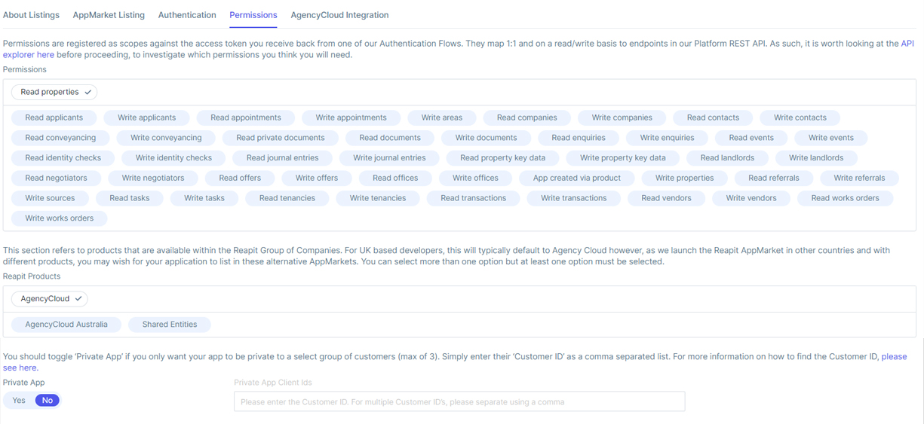This screenshot has height=424, width=924.
Task: Toggle the Read applicants permission
Action: tap(54, 117)
